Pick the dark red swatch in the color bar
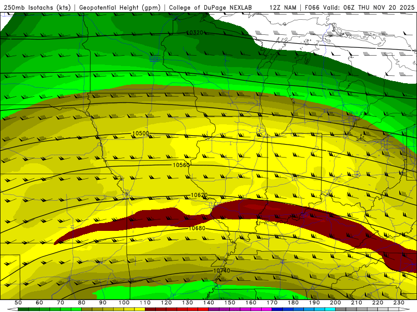417x312 pixels. [150, 309]
